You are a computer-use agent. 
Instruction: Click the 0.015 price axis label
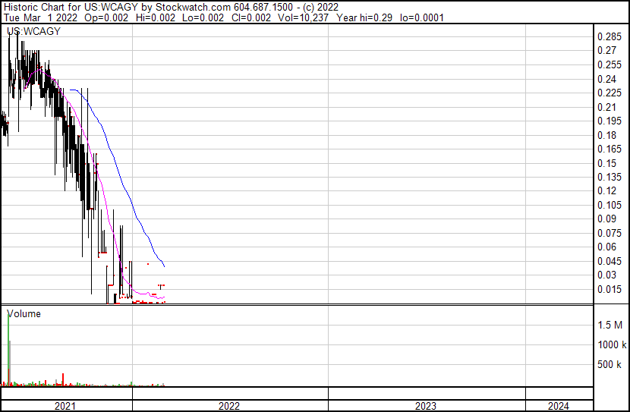[609, 289]
